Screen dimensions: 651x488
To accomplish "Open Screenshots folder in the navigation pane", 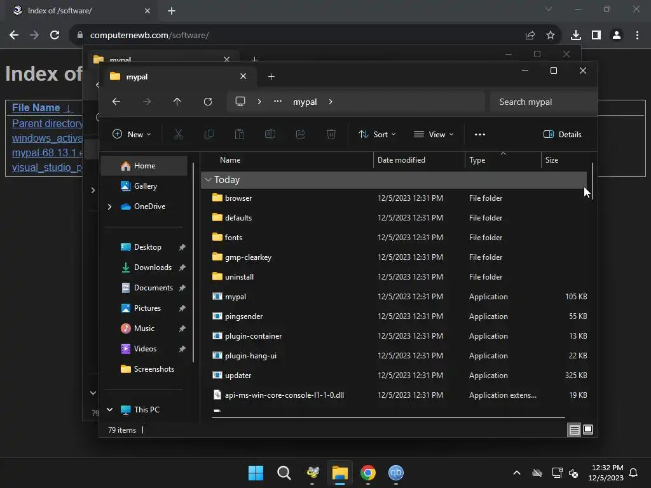I will 144,369.
